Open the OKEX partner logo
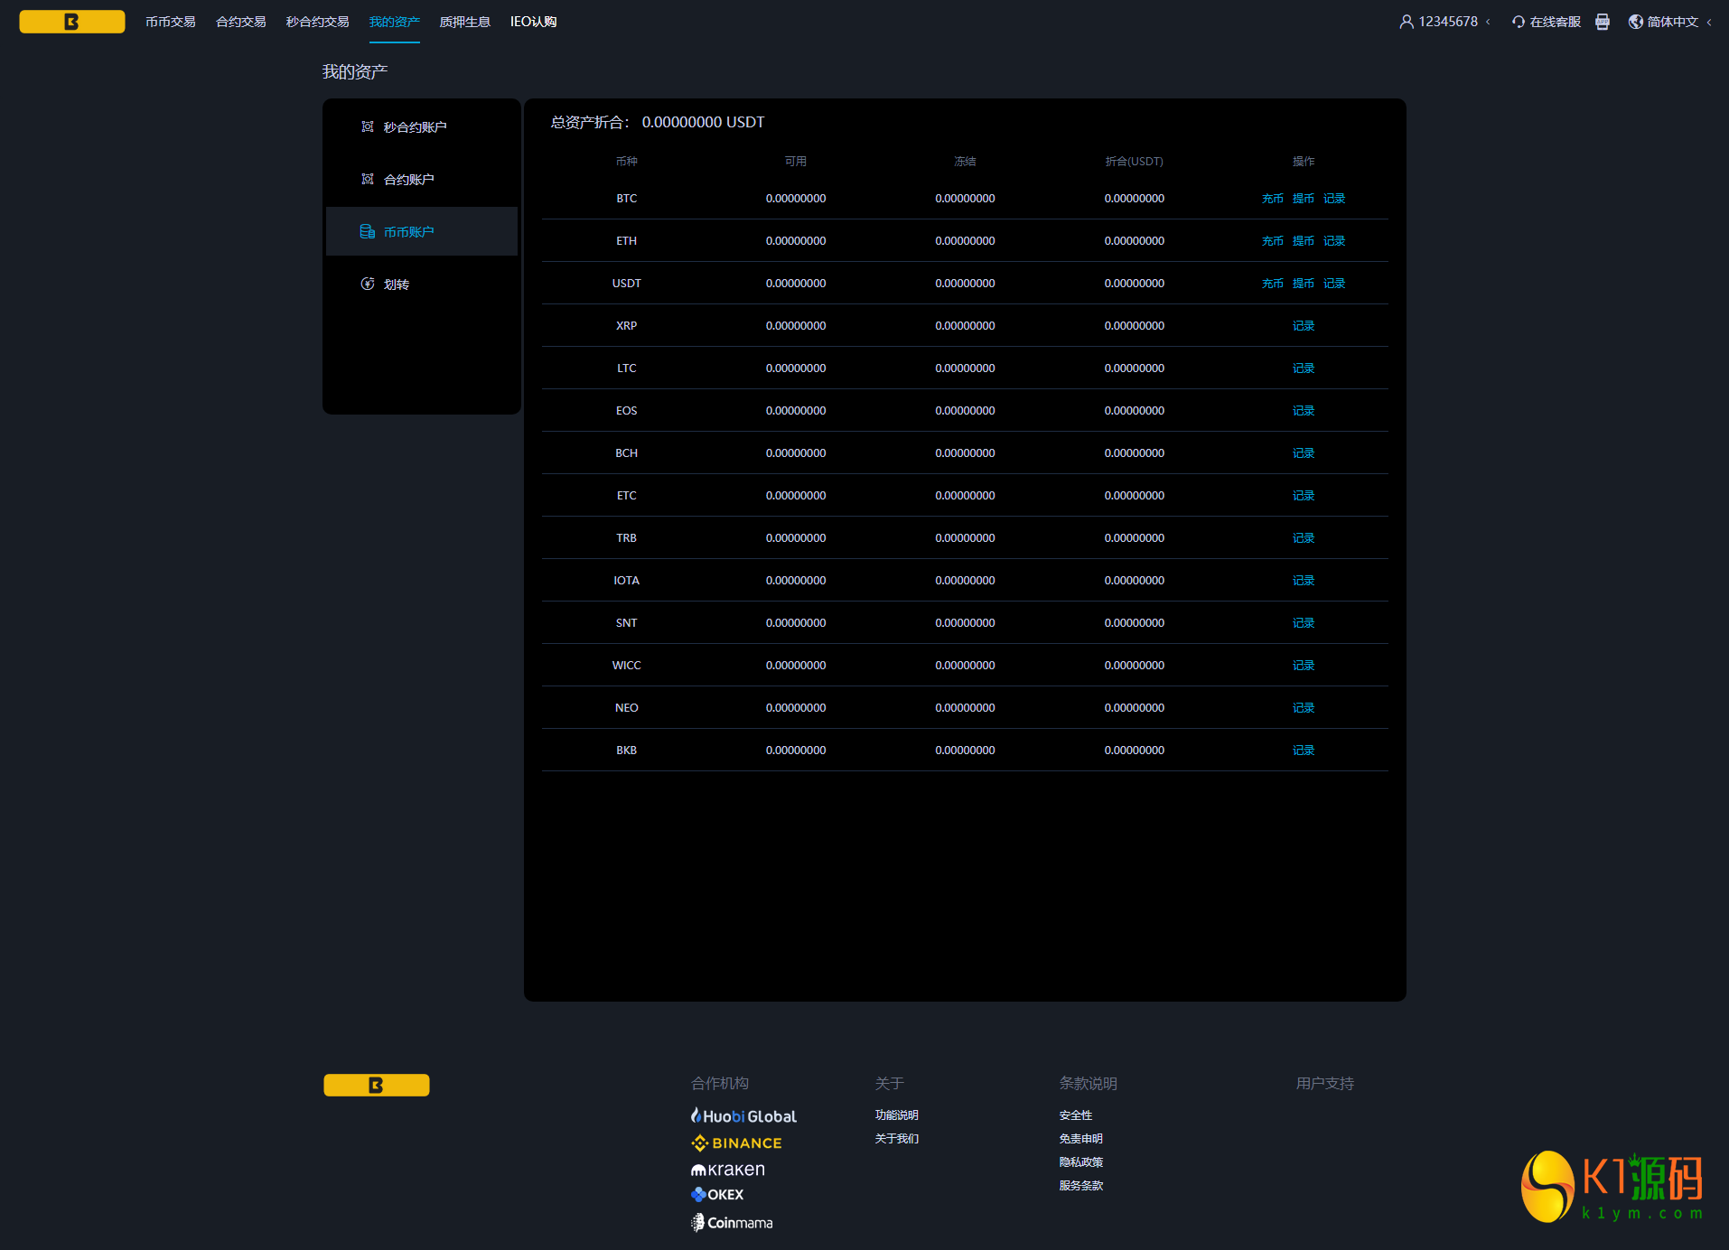 pos(717,1194)
